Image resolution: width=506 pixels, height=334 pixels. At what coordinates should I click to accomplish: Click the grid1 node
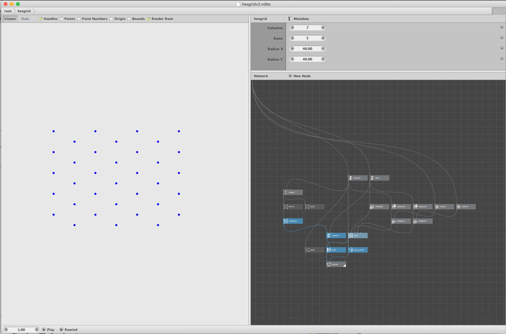(358, 236)
